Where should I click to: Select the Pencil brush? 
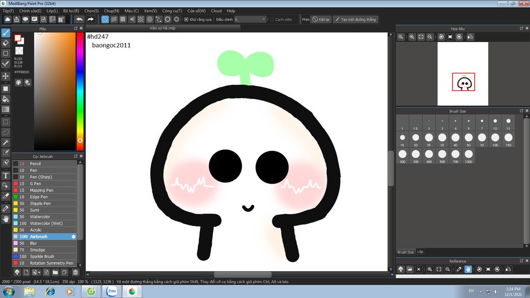point(45,163)
